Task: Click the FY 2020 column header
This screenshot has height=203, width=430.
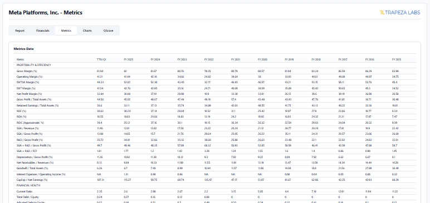Action: (262, 59)
